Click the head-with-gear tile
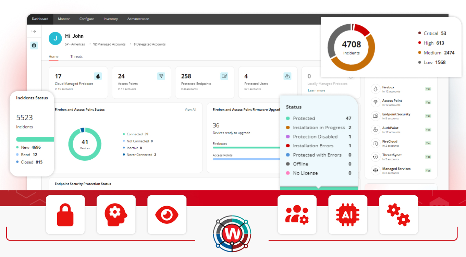 click(116, 215)
